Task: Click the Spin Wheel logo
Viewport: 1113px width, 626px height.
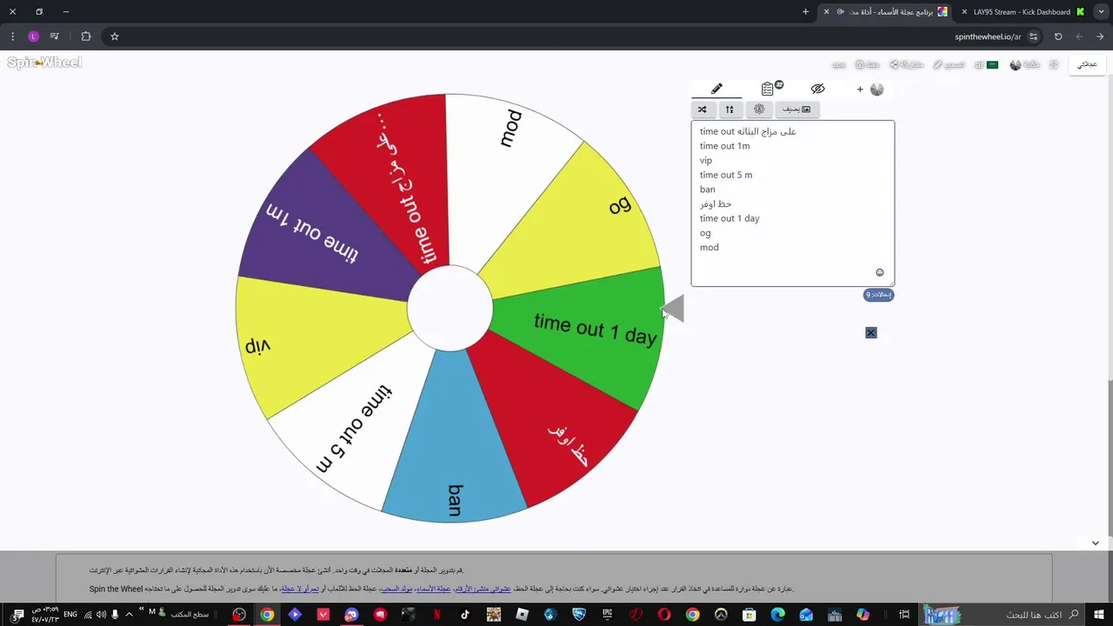Action: 44,63
